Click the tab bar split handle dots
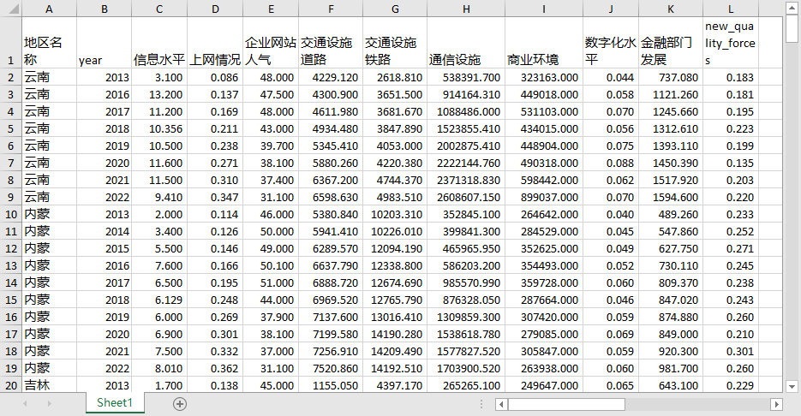The image size is (801, 416). 481,404
